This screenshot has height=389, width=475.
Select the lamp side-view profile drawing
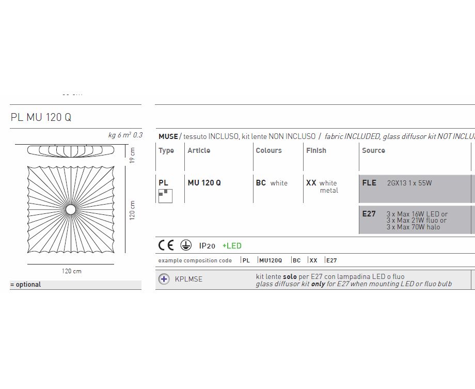click(70, 150)
